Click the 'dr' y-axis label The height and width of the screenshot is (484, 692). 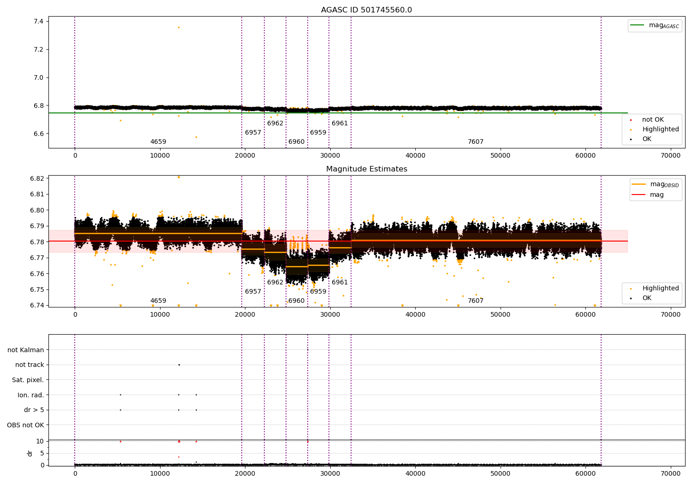(x=30, y=453)
